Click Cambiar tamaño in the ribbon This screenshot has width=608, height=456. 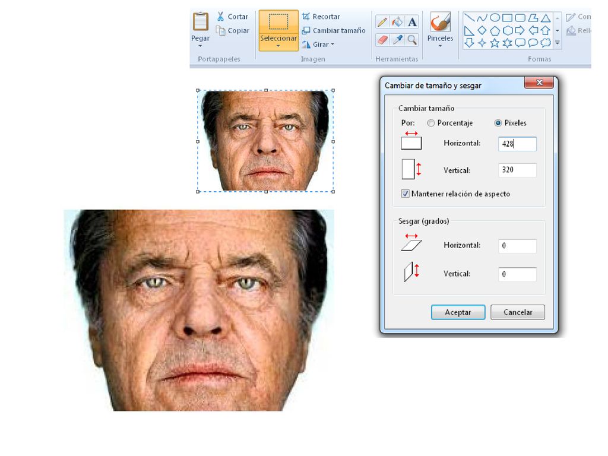pyautogui.click(x=334, y=30)
